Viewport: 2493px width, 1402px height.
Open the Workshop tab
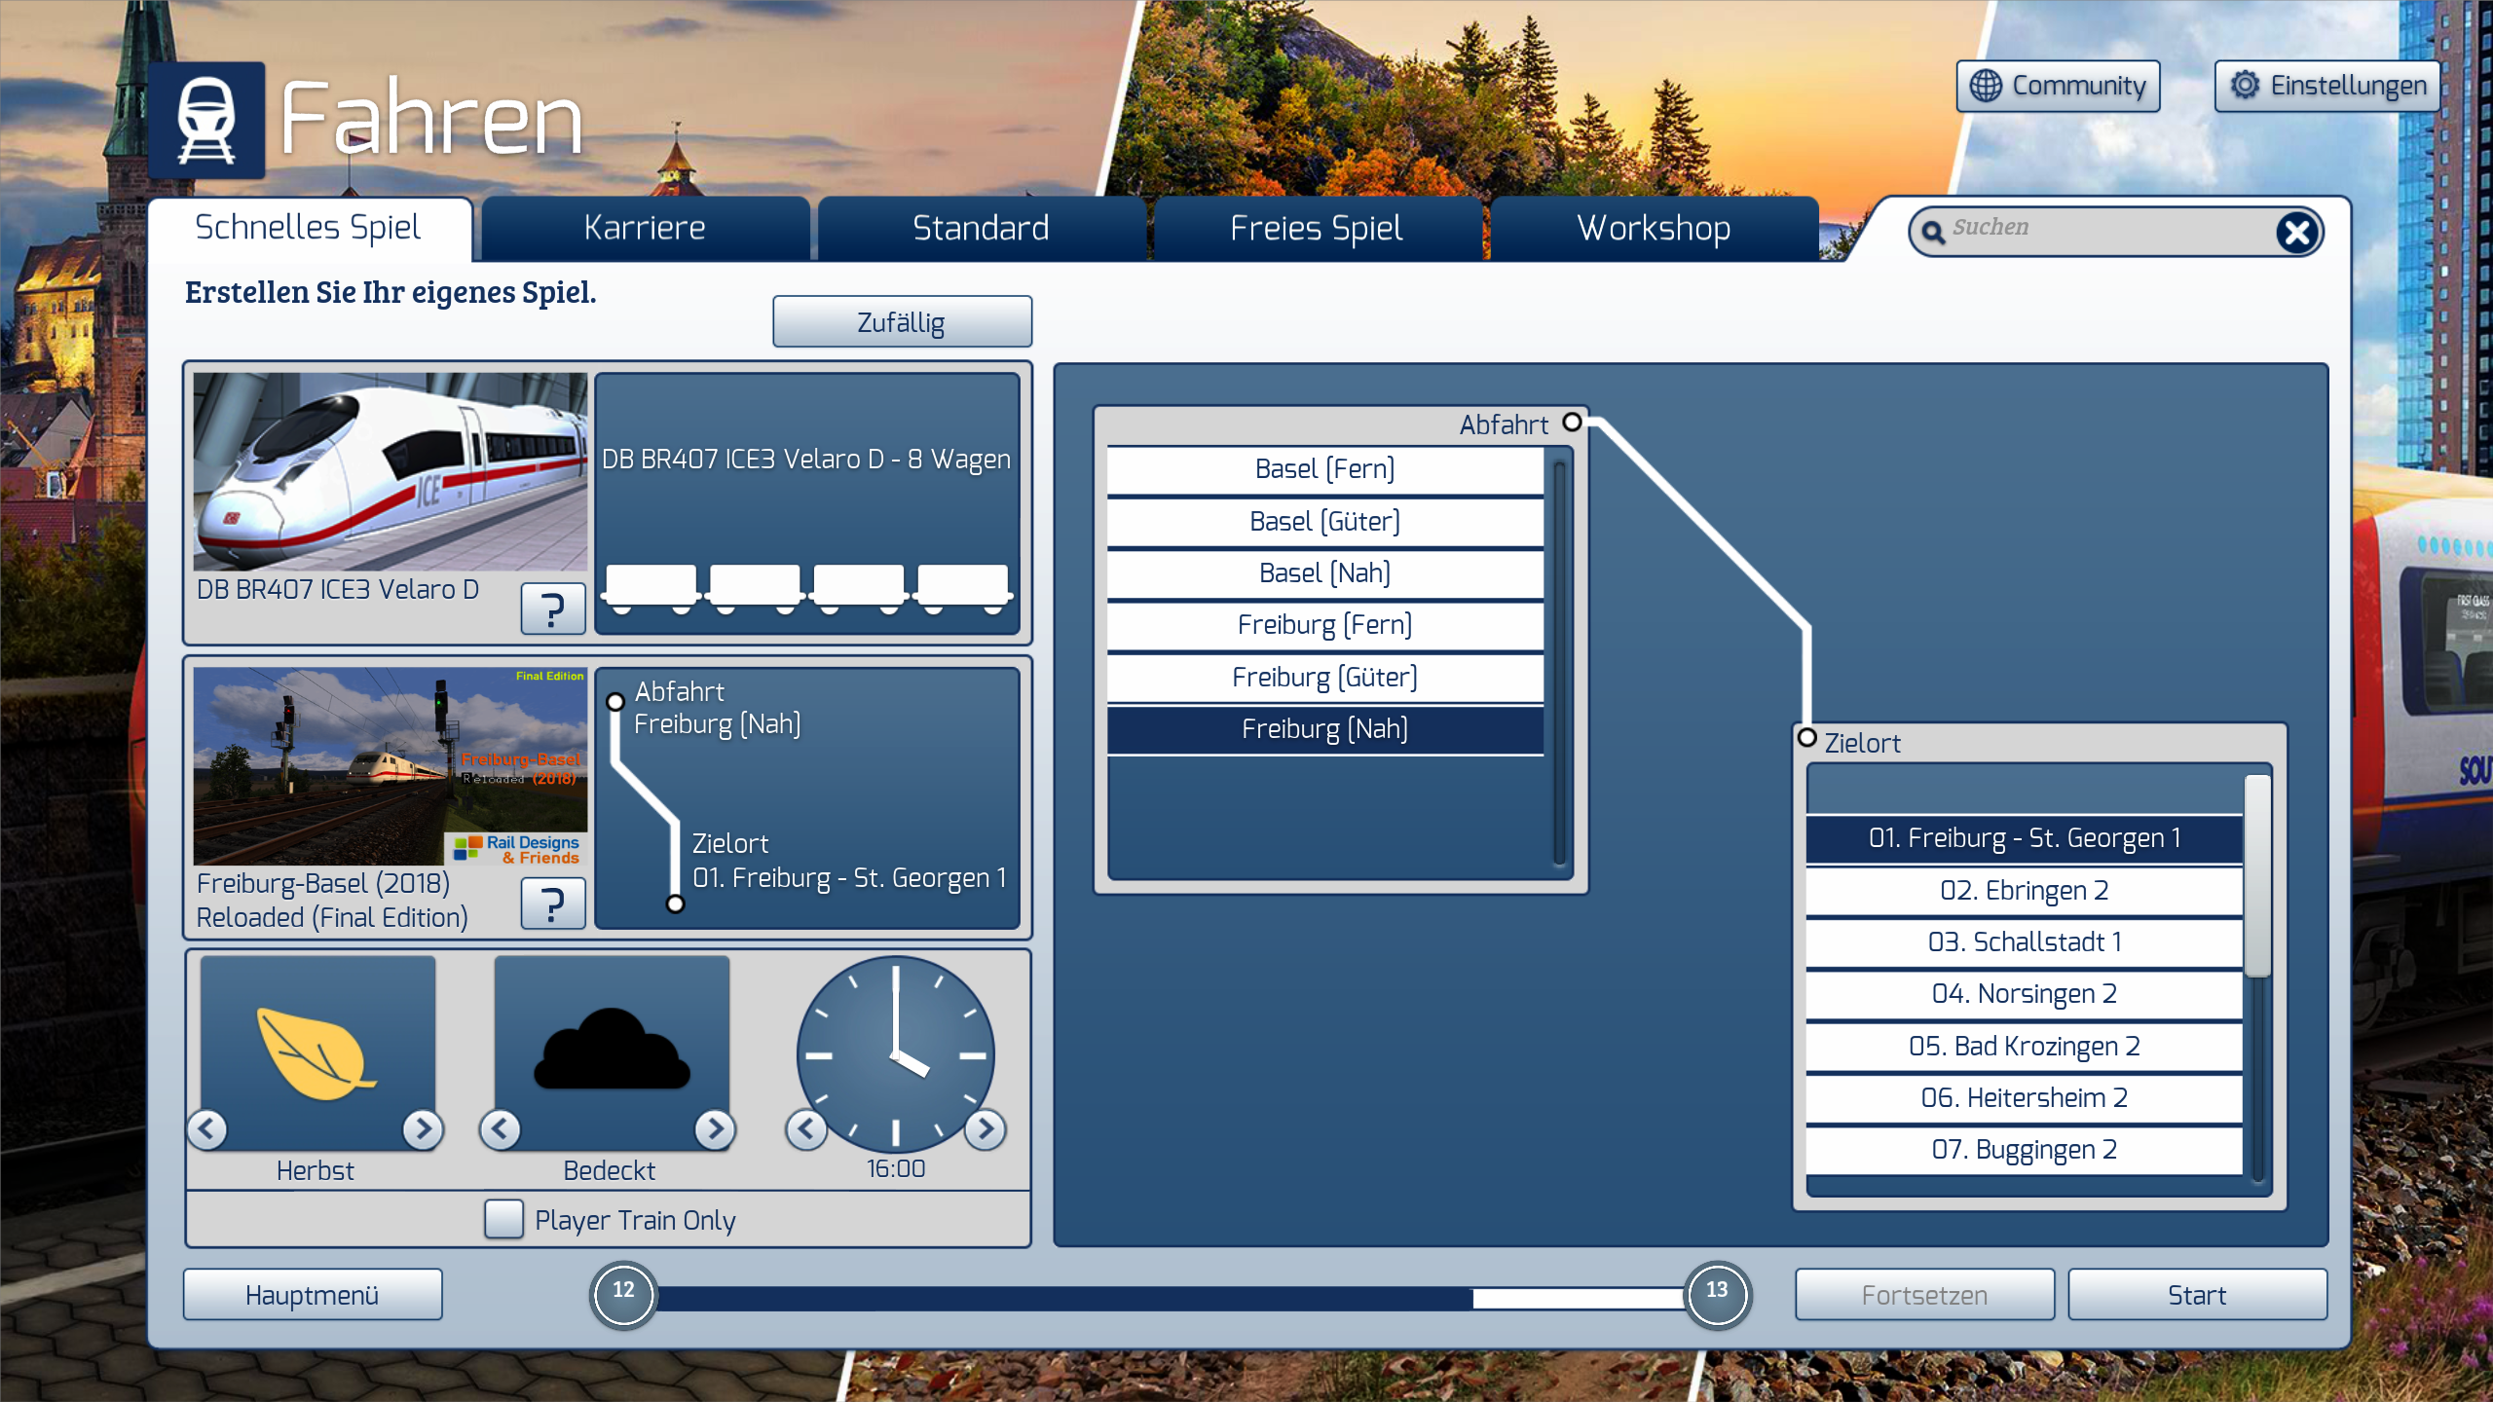1653,229
